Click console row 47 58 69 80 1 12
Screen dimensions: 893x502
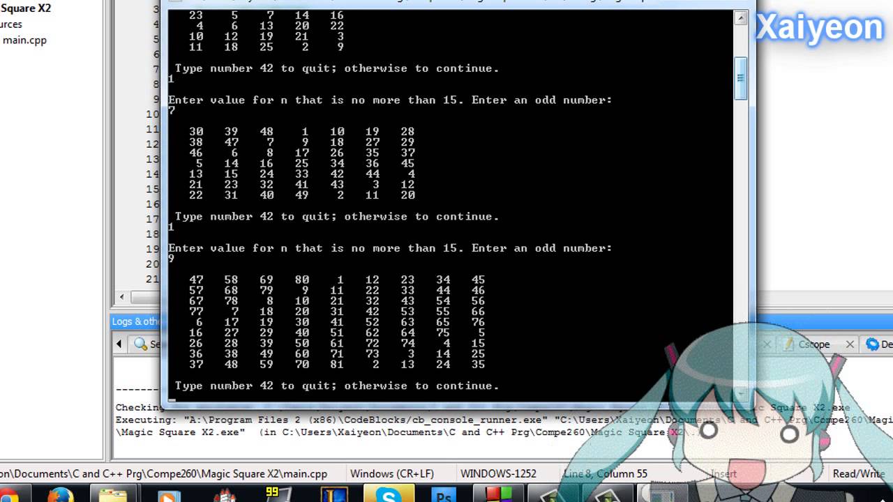(337, 280)
